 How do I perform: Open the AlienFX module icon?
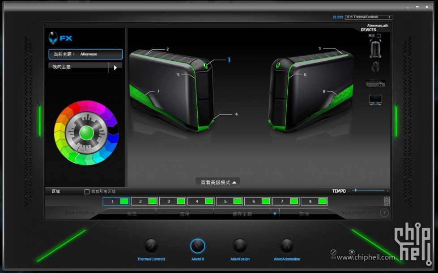[198, 246]
